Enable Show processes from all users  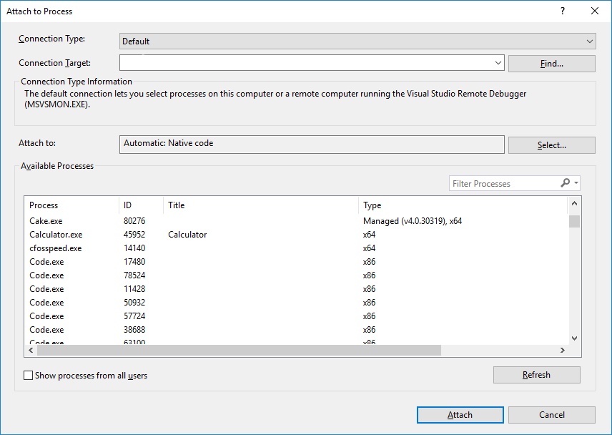(29, 375)
